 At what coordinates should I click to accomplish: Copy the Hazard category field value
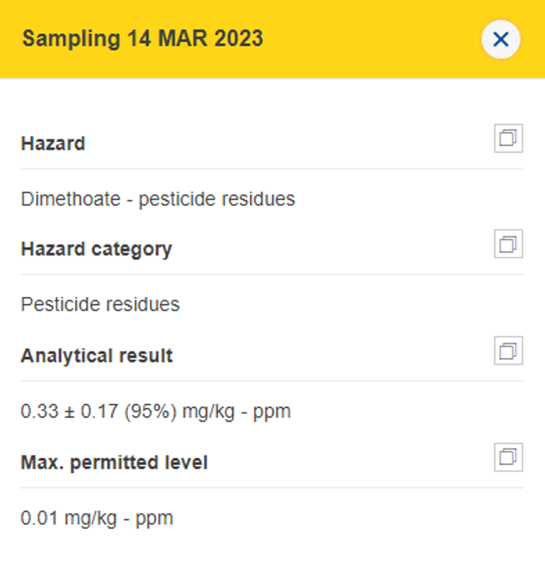(508, 244)
